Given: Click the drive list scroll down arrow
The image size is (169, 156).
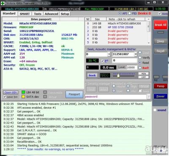Looking at the screenshot, I should pyautogui.click(x=149, y=43).
